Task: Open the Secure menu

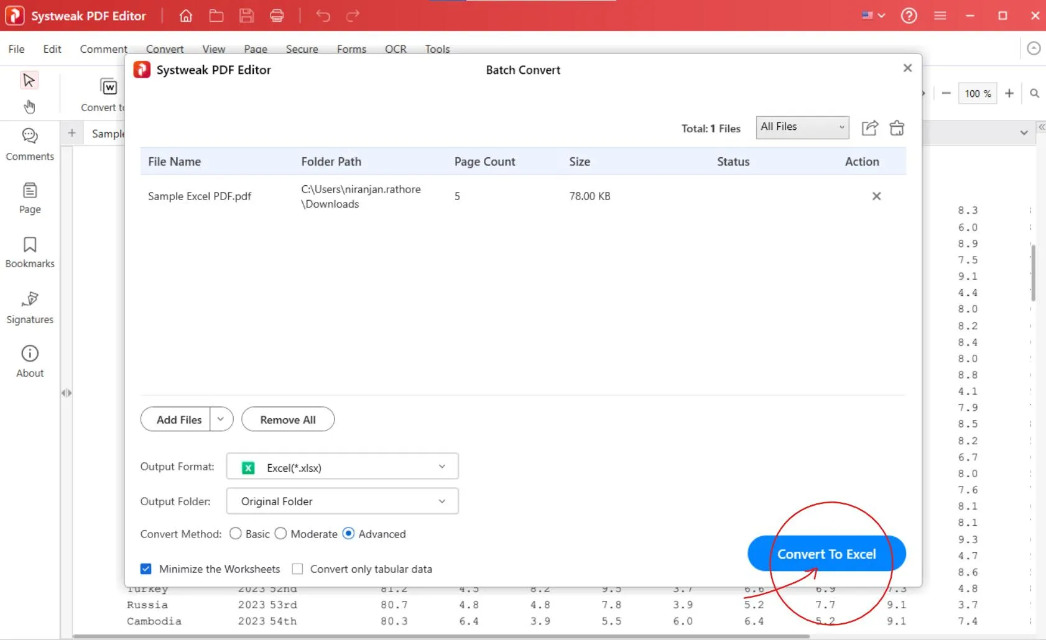Action: pyautogui.click(x=302, y=49)
